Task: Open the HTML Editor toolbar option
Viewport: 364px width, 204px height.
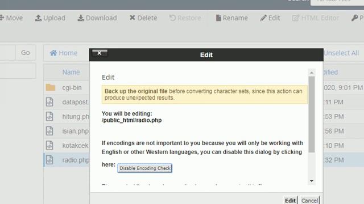Action: [315, 18]
